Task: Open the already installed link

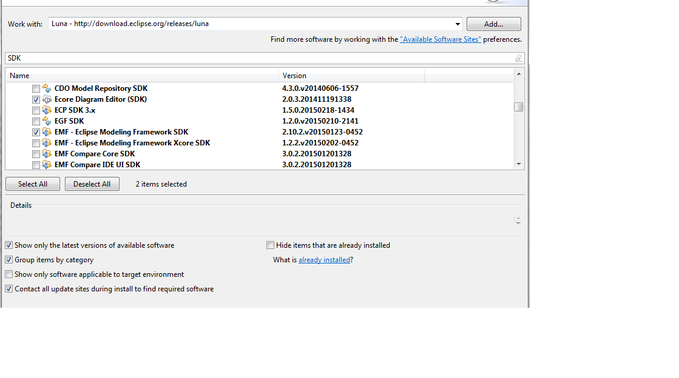Action: tap(325, 260)
